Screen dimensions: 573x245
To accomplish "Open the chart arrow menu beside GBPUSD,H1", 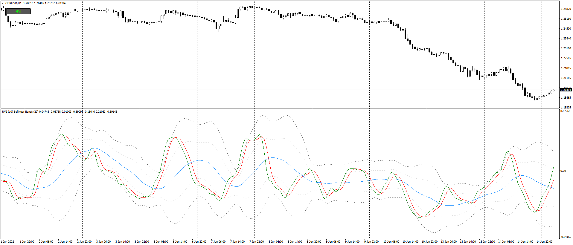I will pyautogui.click(x=3, y=3).
